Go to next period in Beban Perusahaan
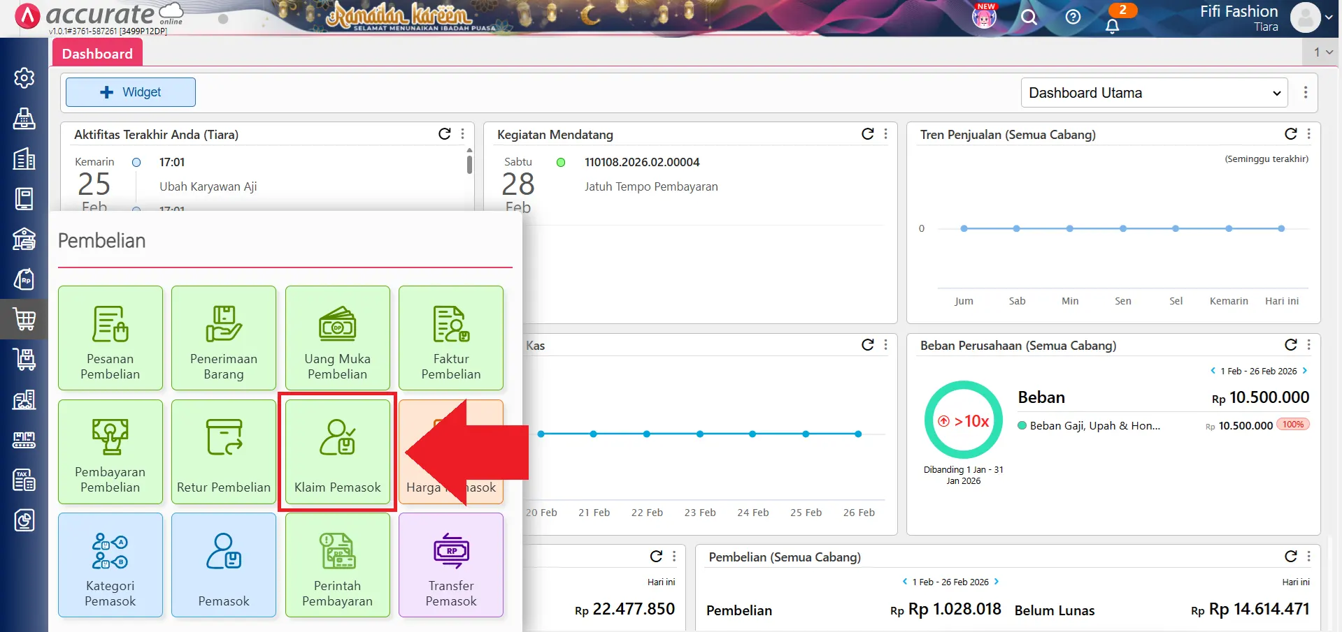Viewport: 1342px width, 632px height. click(x=1305, y=371)
